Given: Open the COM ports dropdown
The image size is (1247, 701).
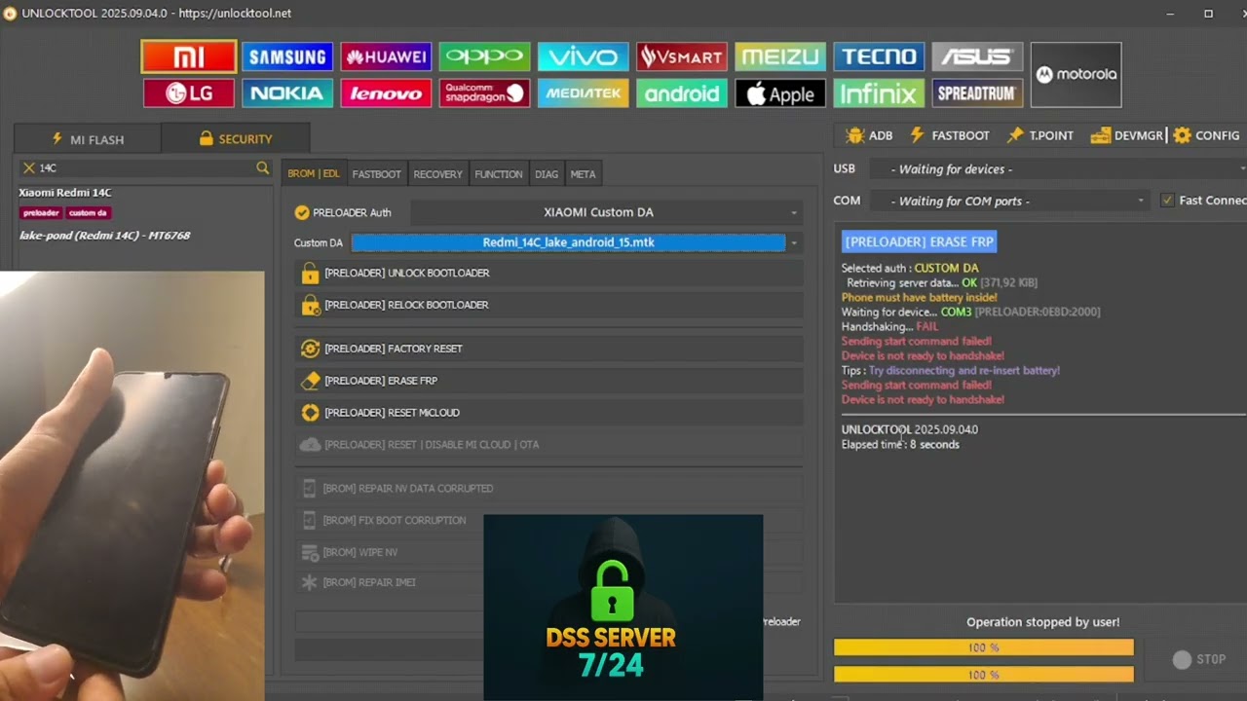Looking at the screenshot, I should point(1009,201).
